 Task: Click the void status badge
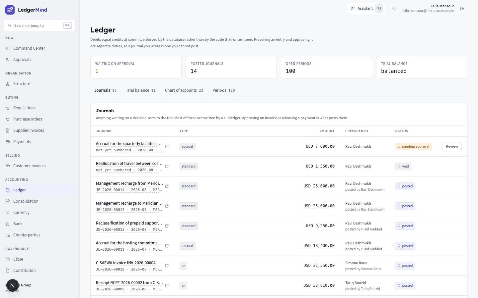click(x=403, y=166)
